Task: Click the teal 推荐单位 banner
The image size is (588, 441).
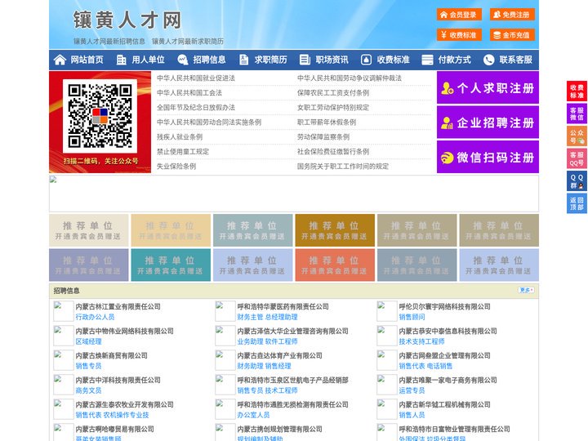Action: point(171,265)
